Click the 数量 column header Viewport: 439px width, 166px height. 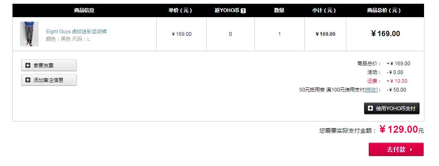[x=279, y=10]
